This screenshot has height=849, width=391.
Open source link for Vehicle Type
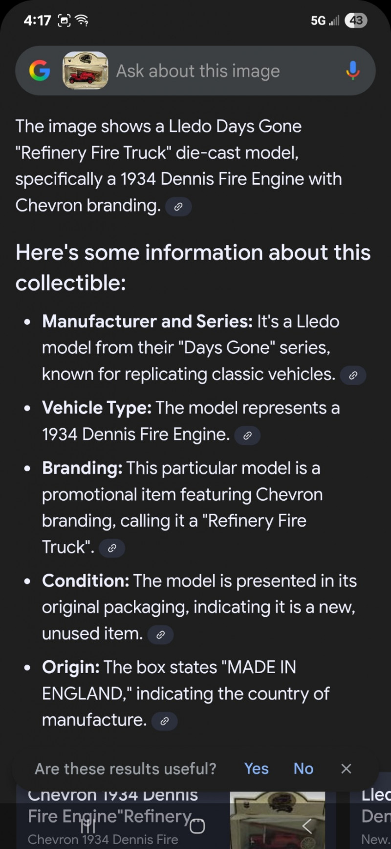point(247,436)
